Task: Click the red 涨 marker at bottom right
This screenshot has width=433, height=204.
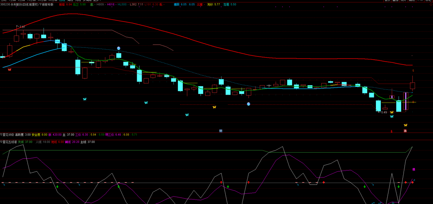Action: 405,131
